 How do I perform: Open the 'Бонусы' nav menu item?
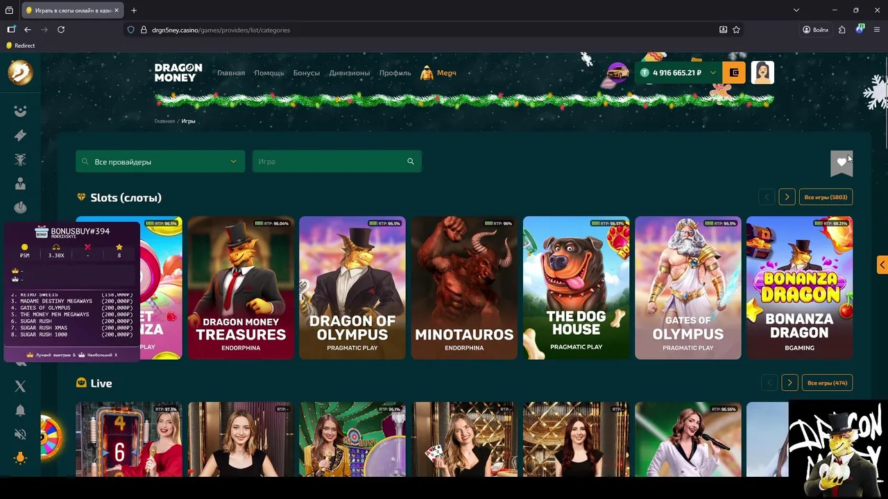click(x=307, y=73)
